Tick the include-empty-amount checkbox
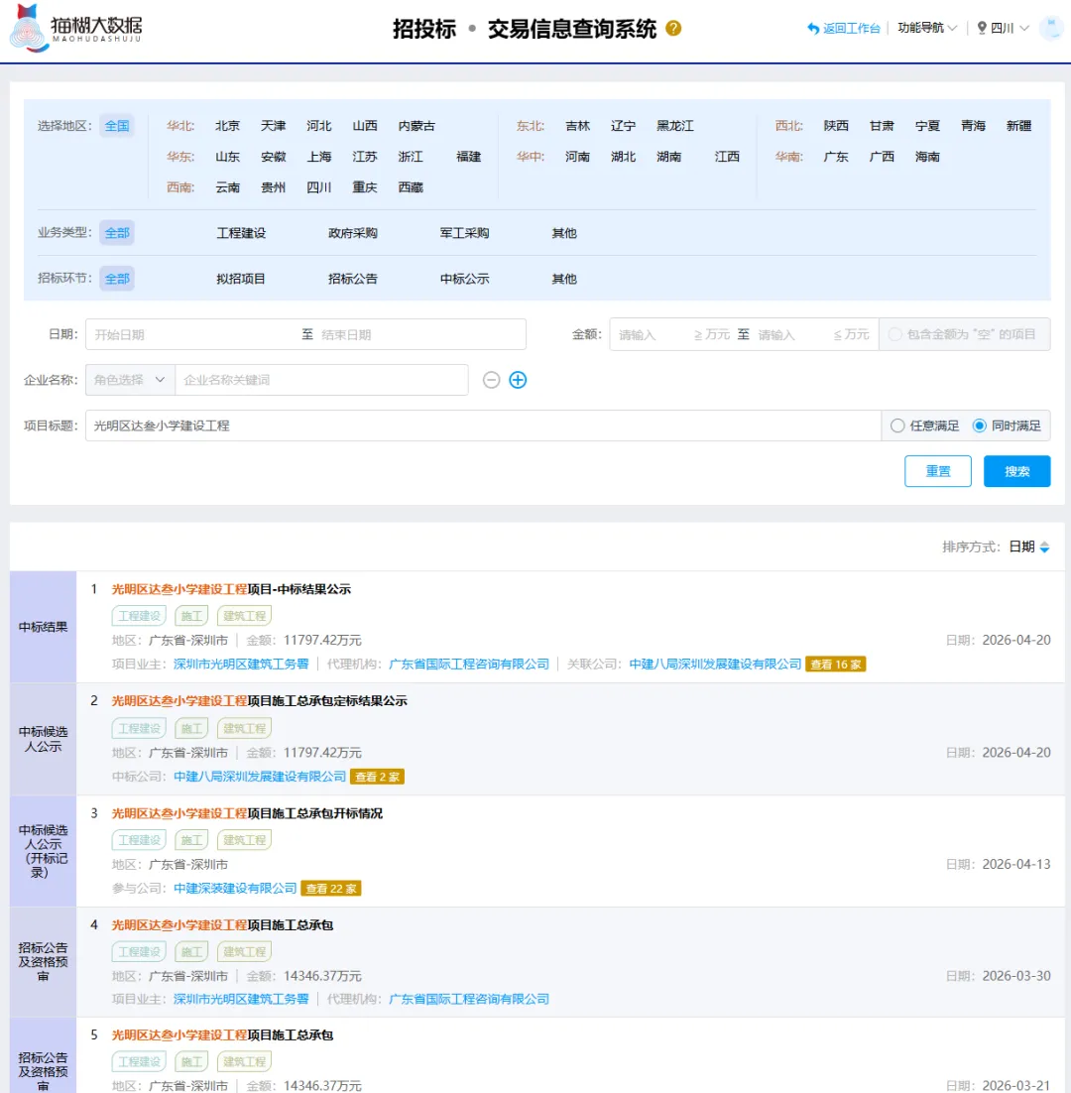 click(895, 334)
